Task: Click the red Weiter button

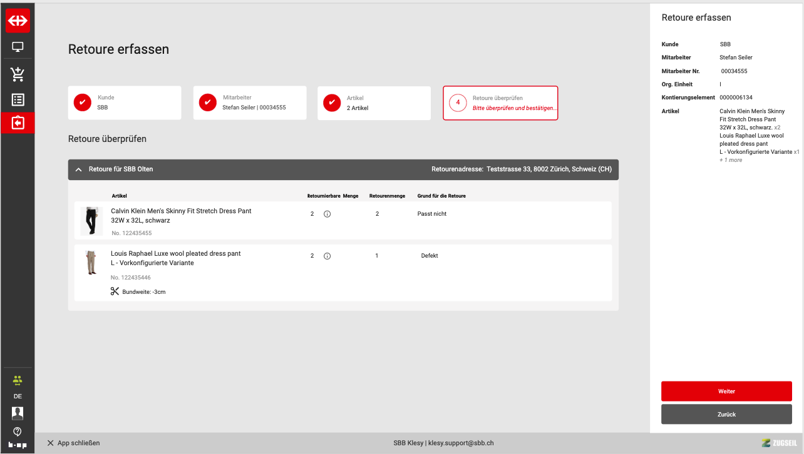Action: (x=726, y=391)
